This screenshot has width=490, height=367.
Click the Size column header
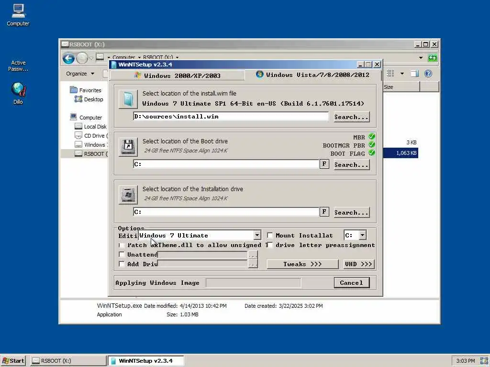click(x=401, y=87)
